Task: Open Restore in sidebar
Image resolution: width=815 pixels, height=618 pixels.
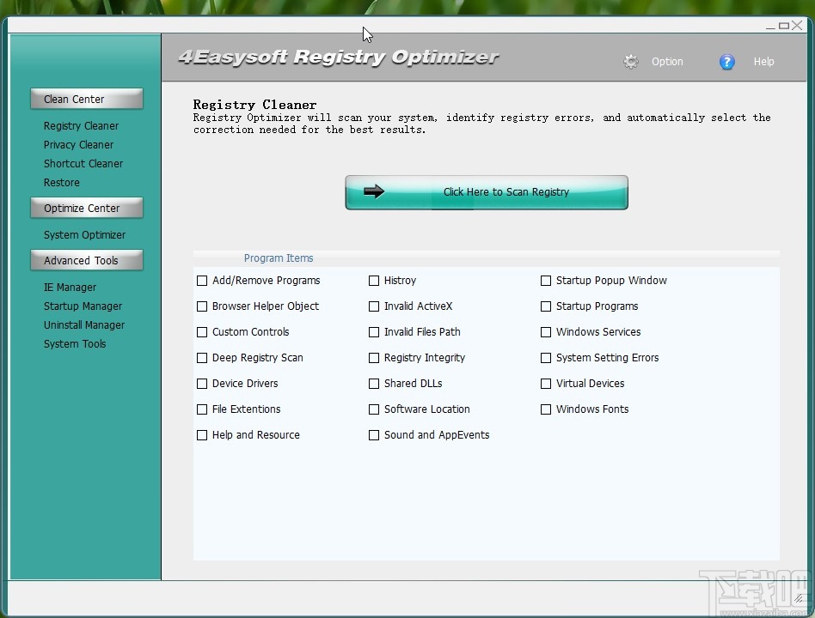Action: point(62,182)
